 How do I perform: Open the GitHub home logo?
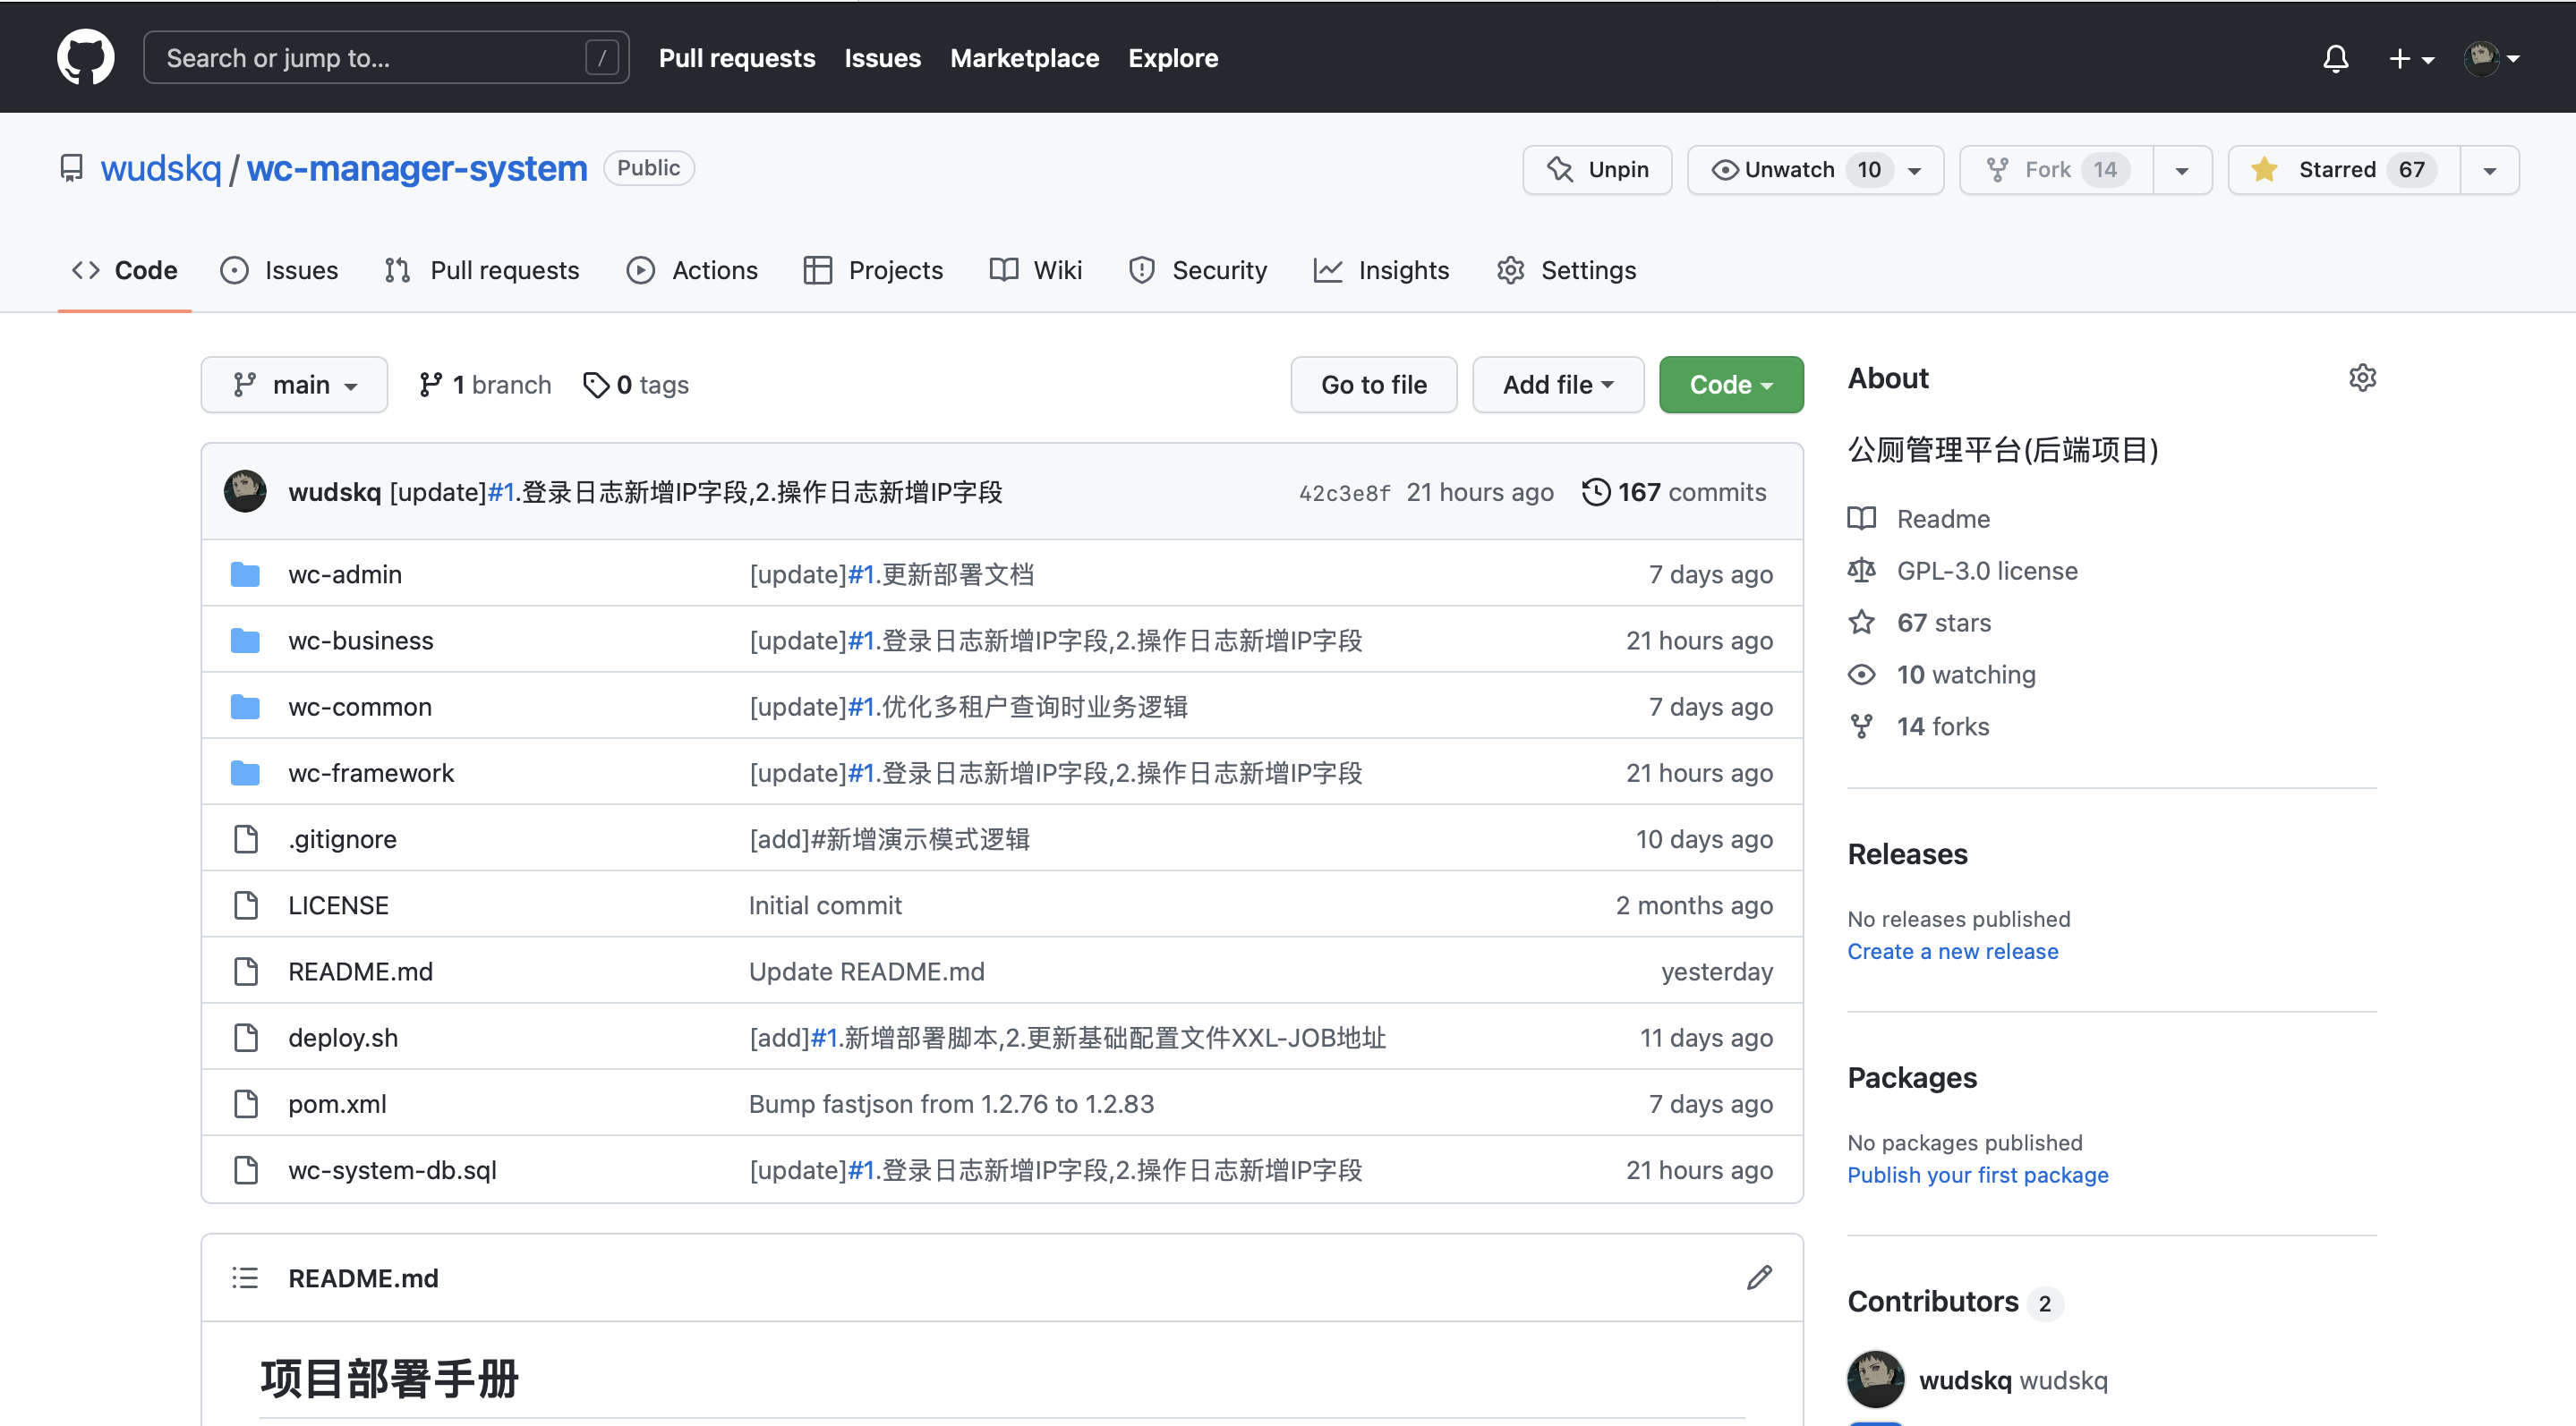(x=85, y=57)
